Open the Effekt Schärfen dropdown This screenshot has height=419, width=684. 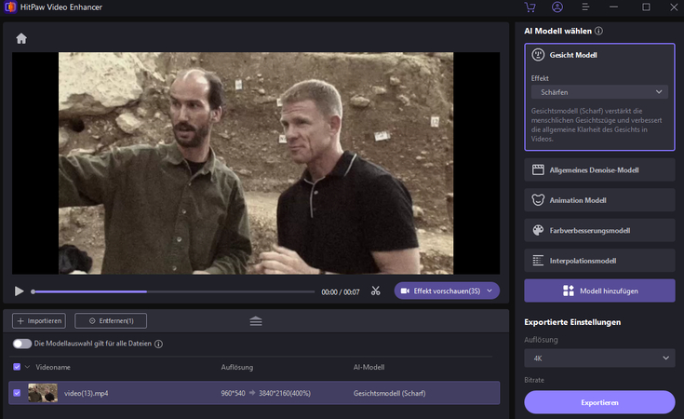pos(599,92)
